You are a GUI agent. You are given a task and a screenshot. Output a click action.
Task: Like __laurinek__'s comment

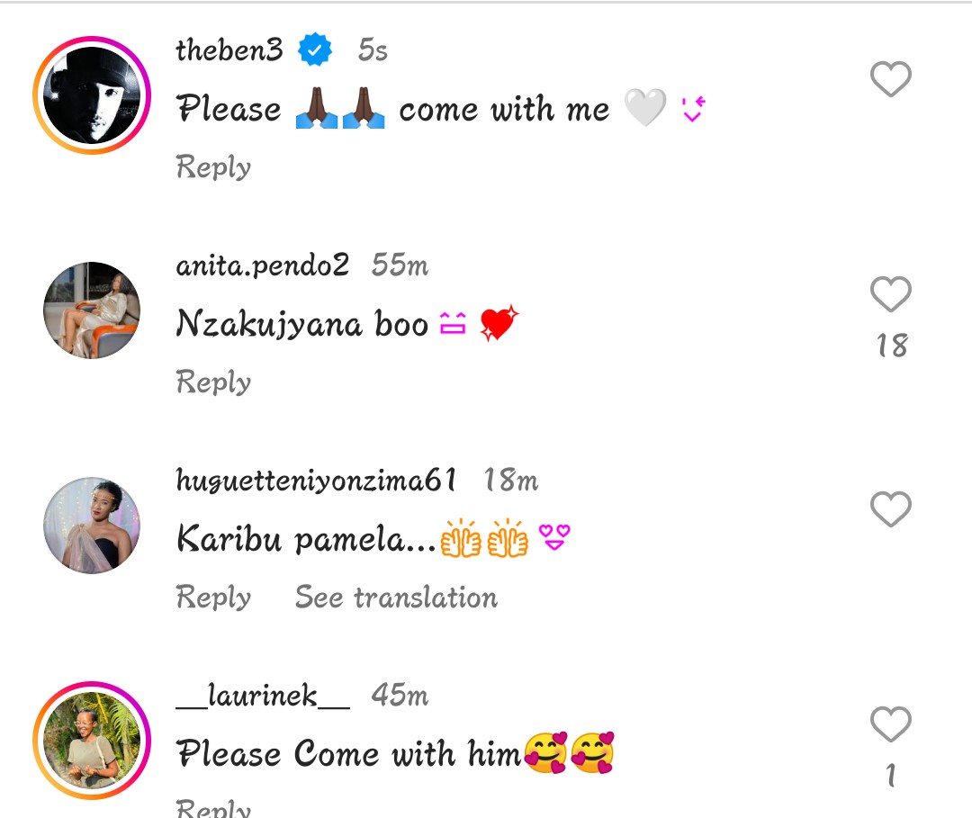(891, 724)
